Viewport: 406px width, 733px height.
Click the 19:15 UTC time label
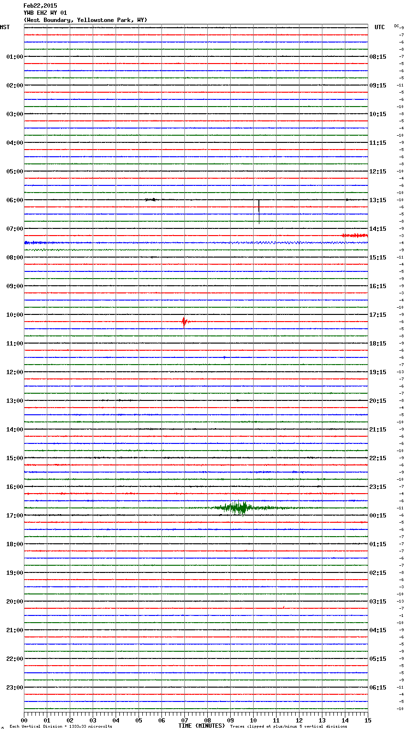[x=378, y=372]
